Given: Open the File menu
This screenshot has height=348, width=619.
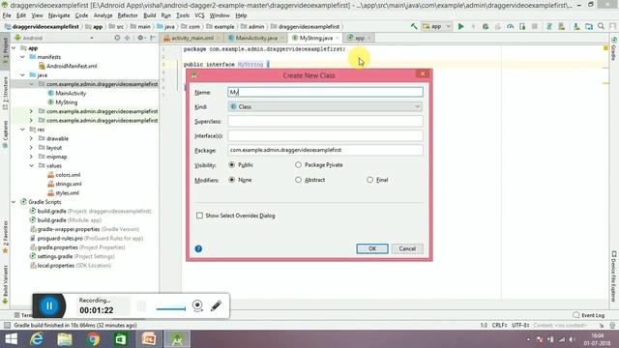Looking at the screenshot, I should click(7, 15).
